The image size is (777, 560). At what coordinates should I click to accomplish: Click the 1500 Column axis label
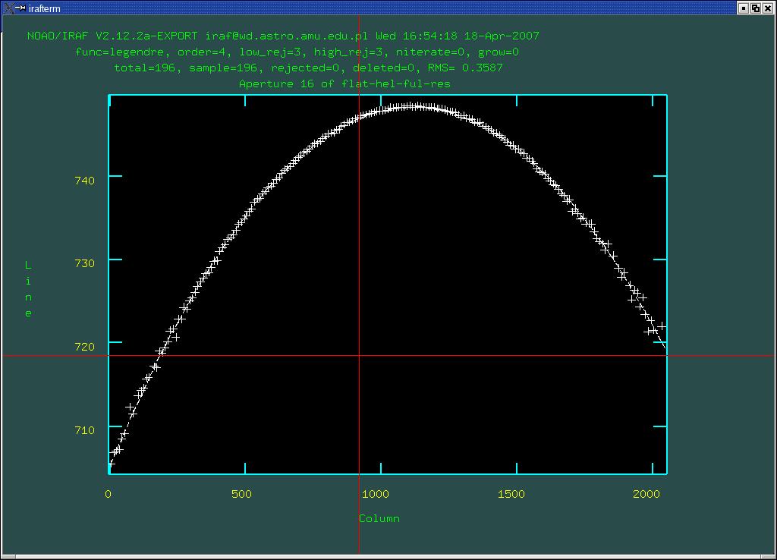(x=511, y=494)
